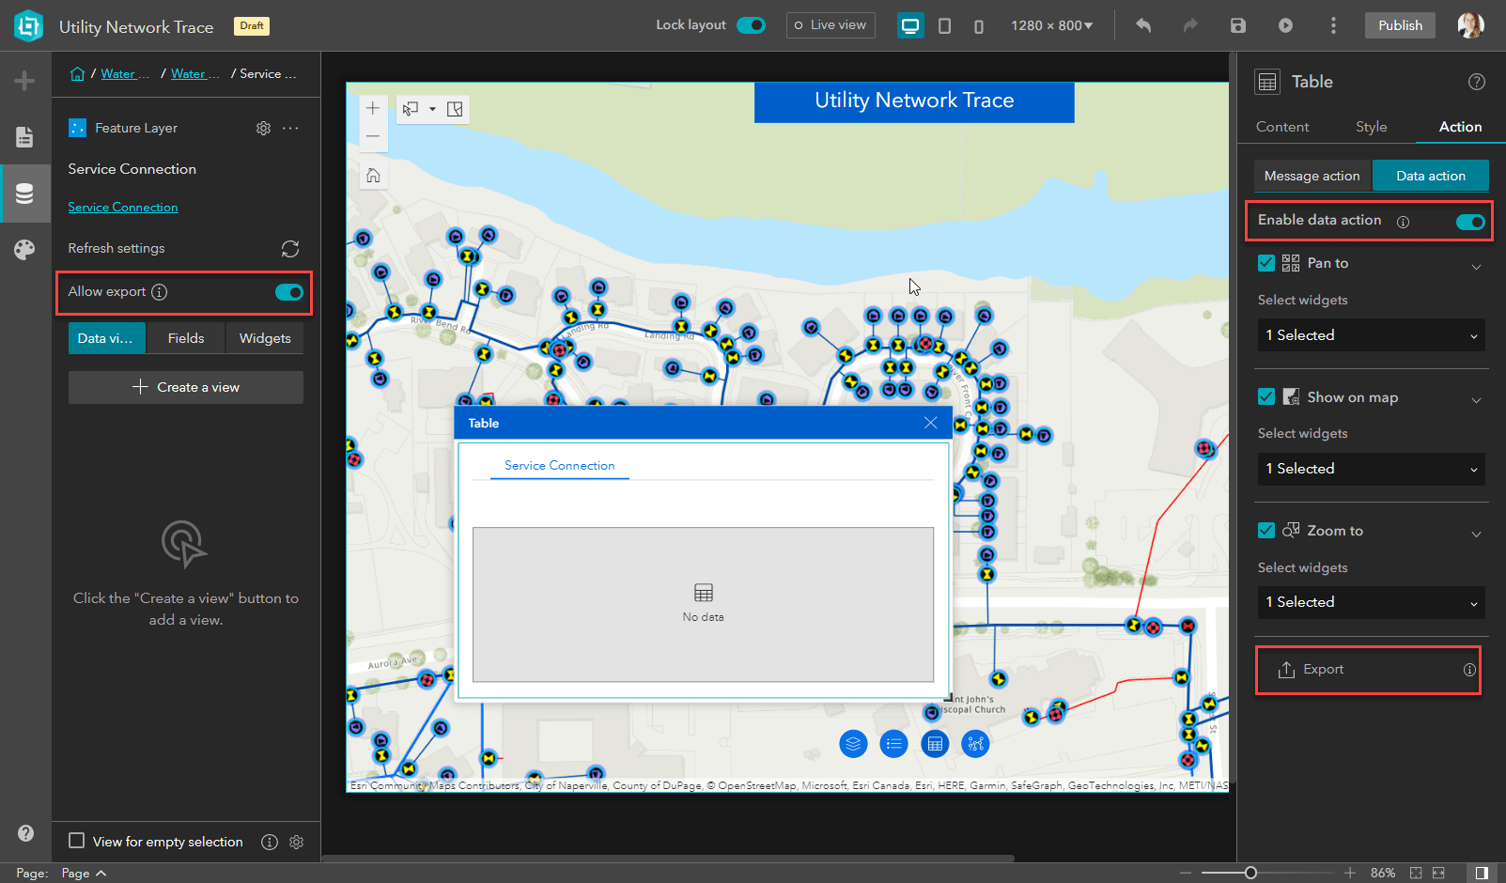Open the Legend icon on the map
1506x883 pixels.
tap(893, 743)
